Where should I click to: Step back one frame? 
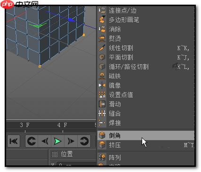45,141
